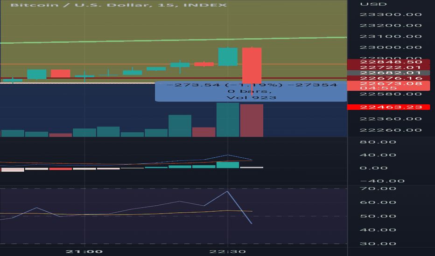Click the 50.00 RSI scale label
The height and width of the screenshot is (256, 435).
pos(378,216)
